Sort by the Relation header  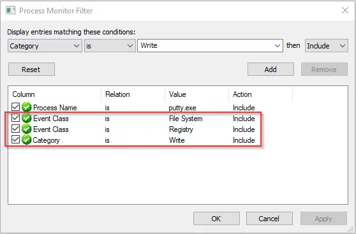(x=133, y=94)
